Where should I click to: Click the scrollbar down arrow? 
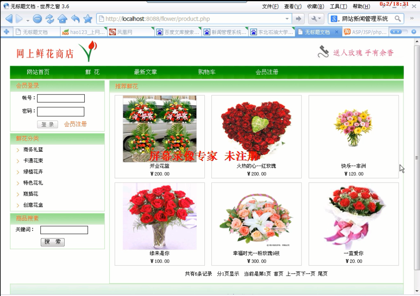point(417,291)
